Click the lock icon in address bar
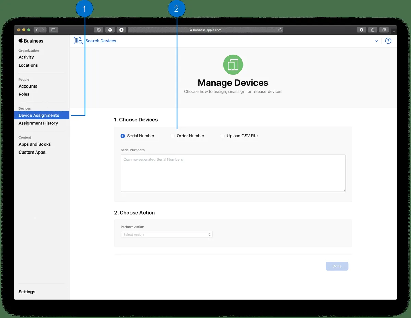Image resolution: width=411 pixels, height=318 pixels. (191, 30)
